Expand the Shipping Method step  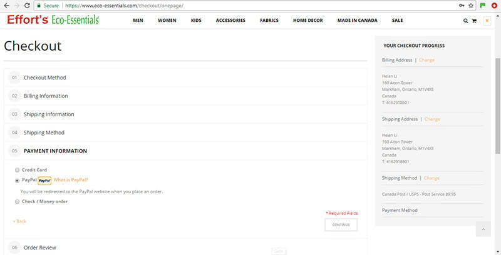pyautogui.click(x=44, y=132)
